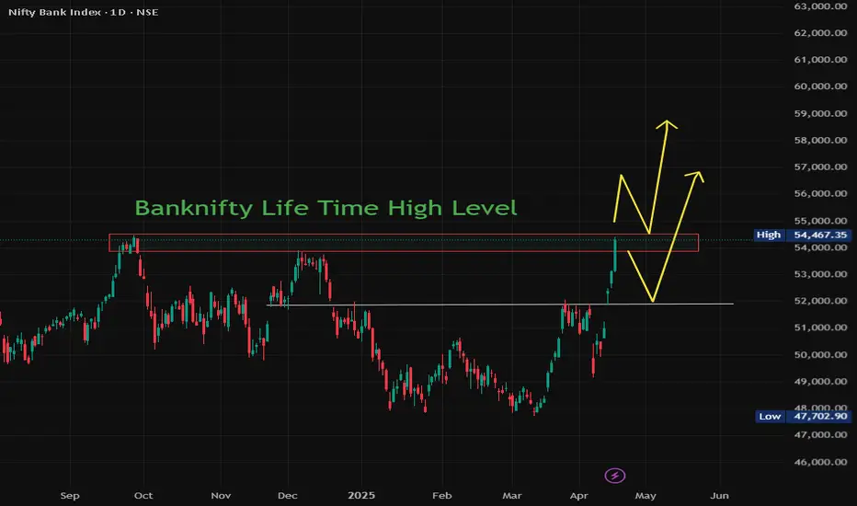Click the Mar date axis label

tap(511, 496)
